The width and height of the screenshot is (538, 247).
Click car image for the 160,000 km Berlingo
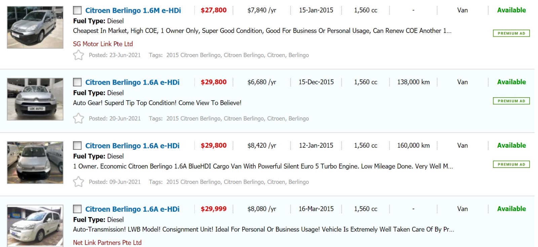[x=35, y=163]
